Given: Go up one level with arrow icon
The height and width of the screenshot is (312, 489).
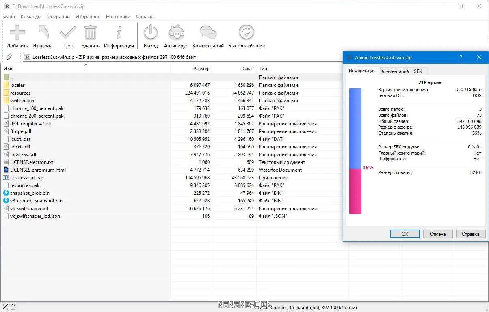Looking at the screenshot, I should 10,57.
